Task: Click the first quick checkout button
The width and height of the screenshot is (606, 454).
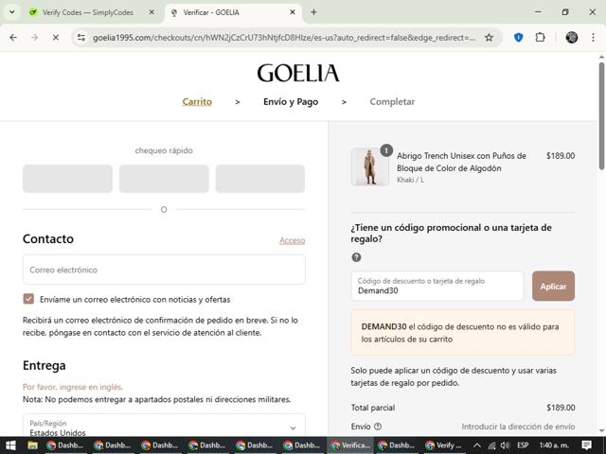Action: click(67, 179)
